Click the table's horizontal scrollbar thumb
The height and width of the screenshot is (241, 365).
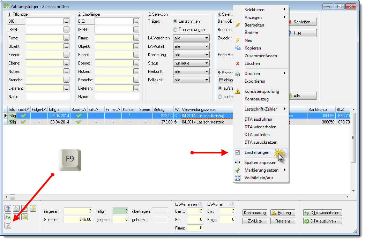pos(12,197)
